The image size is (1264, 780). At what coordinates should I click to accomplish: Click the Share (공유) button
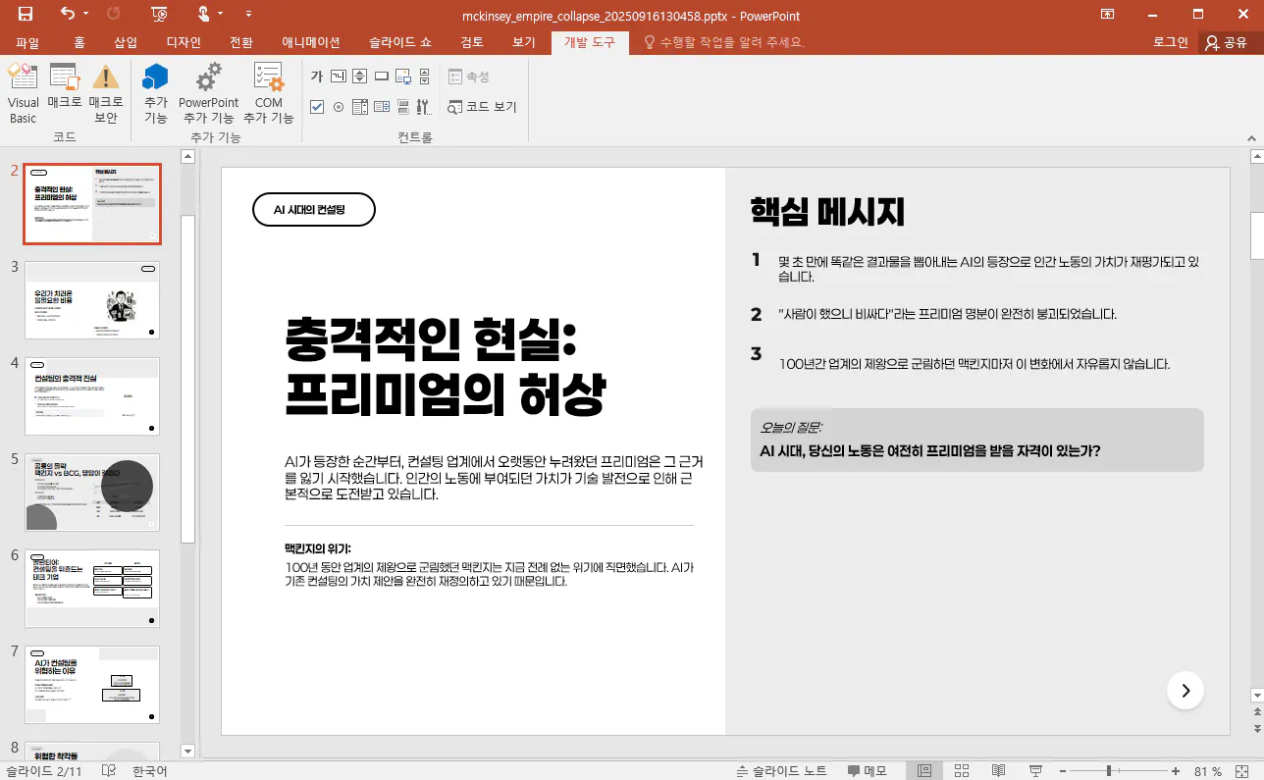point(1227,42)
